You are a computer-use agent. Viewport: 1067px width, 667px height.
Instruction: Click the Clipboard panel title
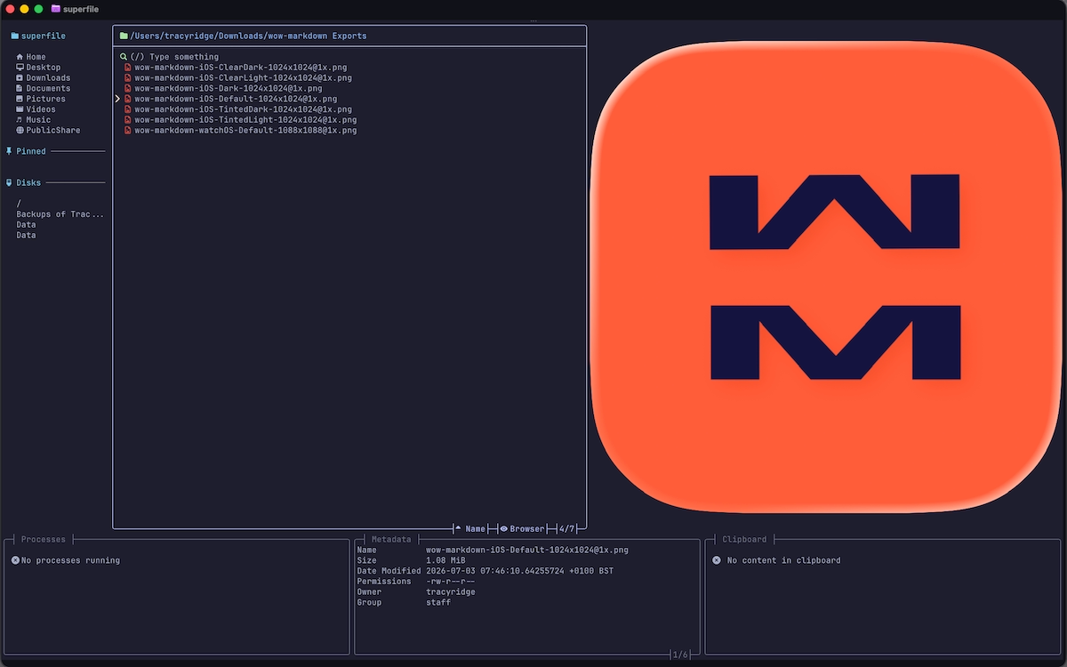(744, 540)
